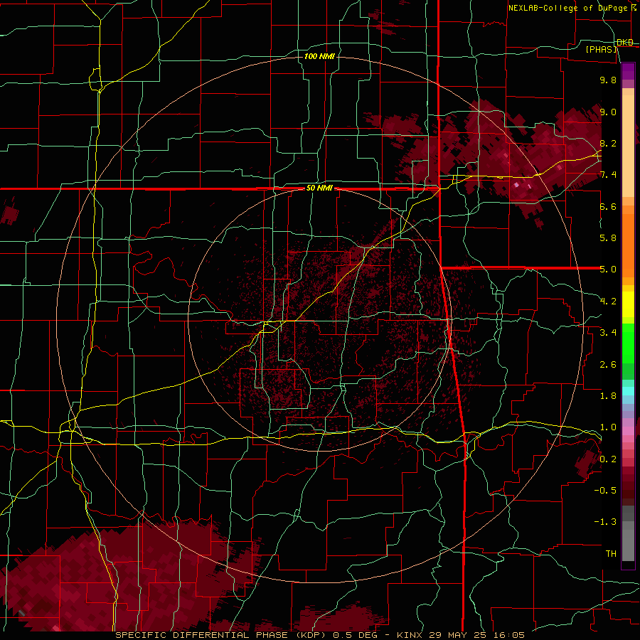Click the 1.8 scale label
Image resolution: width=640 pixels, height=640 pixels.
608,396
